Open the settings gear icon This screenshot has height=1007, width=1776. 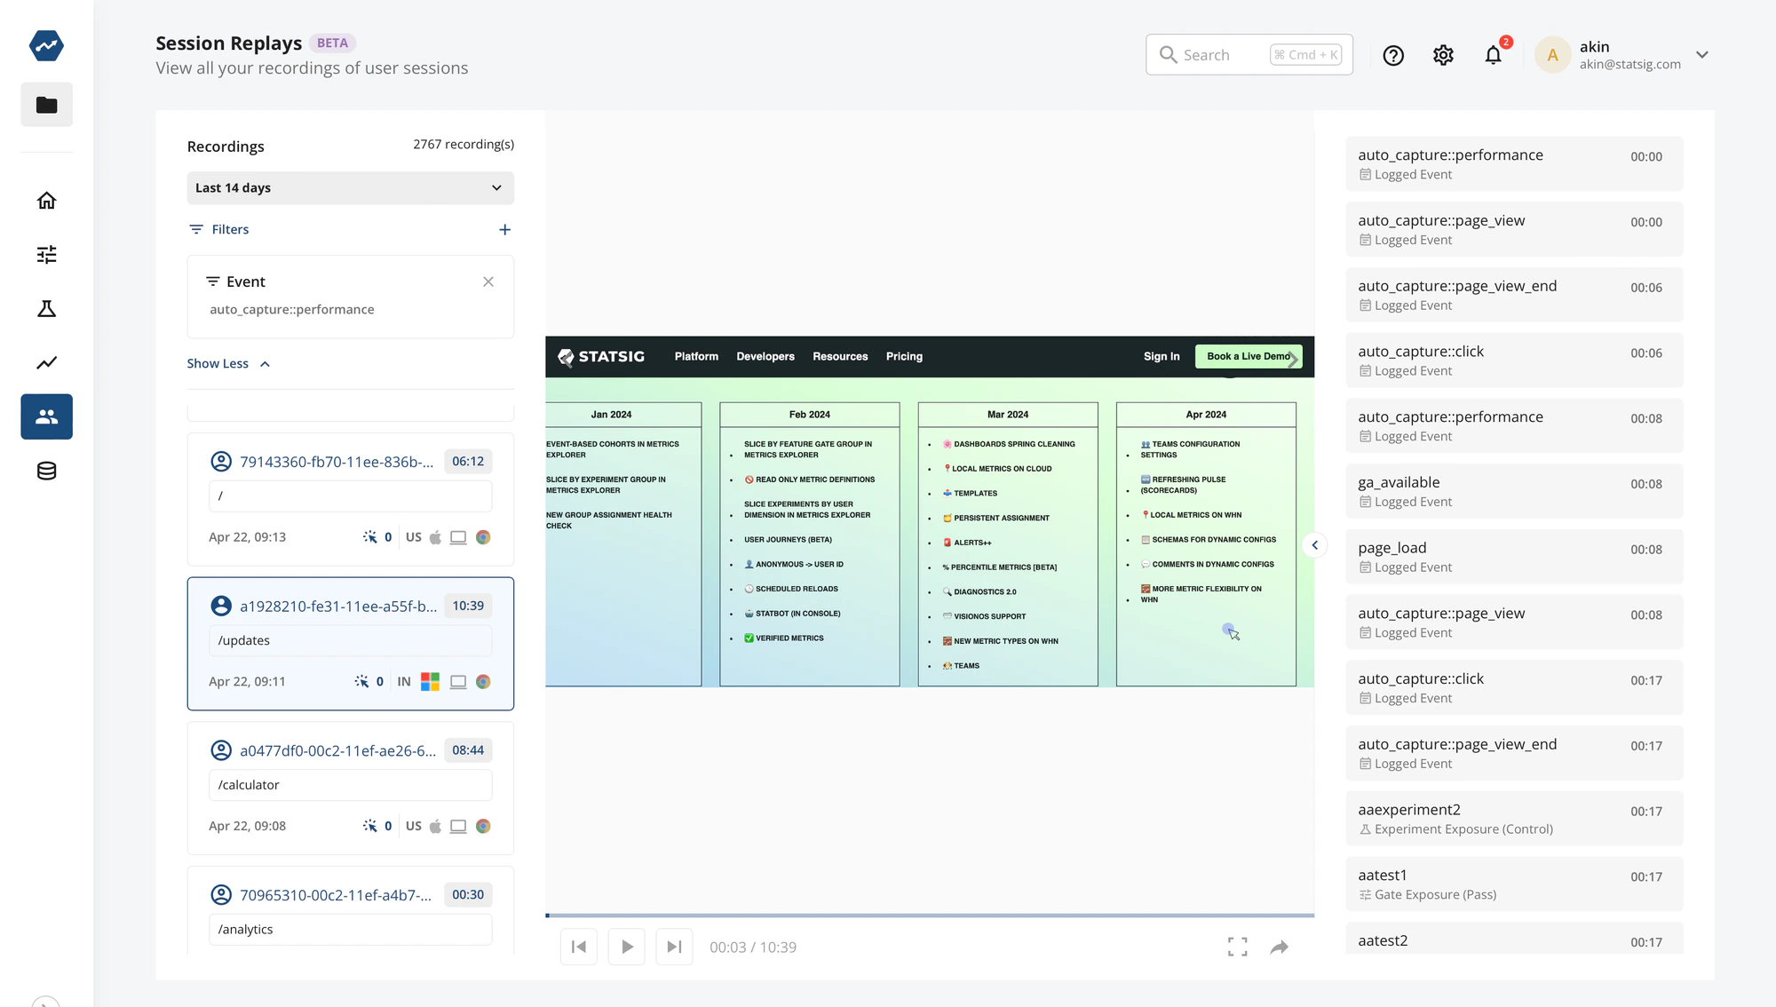click(x=1442, y=54)
